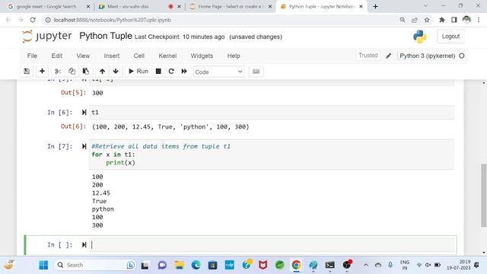The image size is (487, 274).
Task: Toggle browser side panel icon
Action: pos(454,20)
